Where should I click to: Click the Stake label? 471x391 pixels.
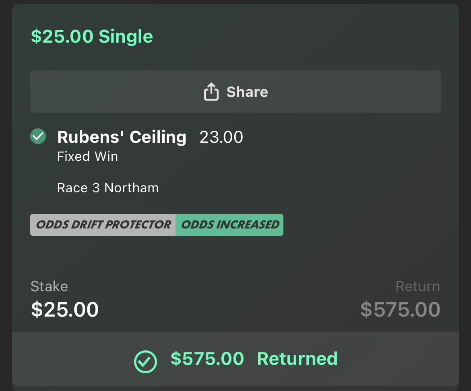click(49, 286)
